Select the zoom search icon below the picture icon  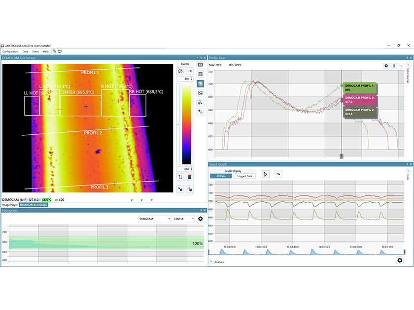click(x=200, y=102)
